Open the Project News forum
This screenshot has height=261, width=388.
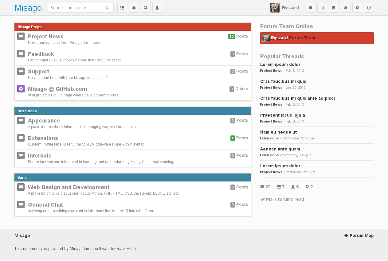click(x=45, y=37)
